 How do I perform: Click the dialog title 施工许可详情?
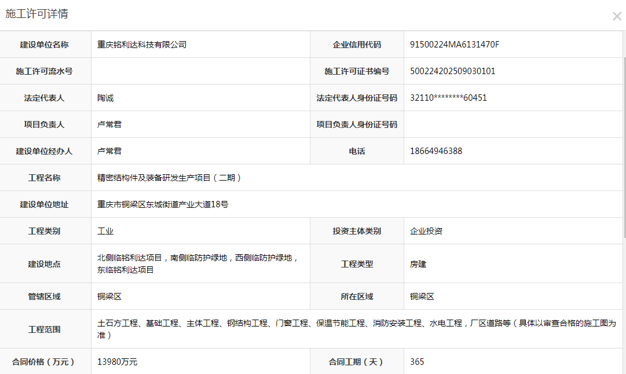point(36,14)
